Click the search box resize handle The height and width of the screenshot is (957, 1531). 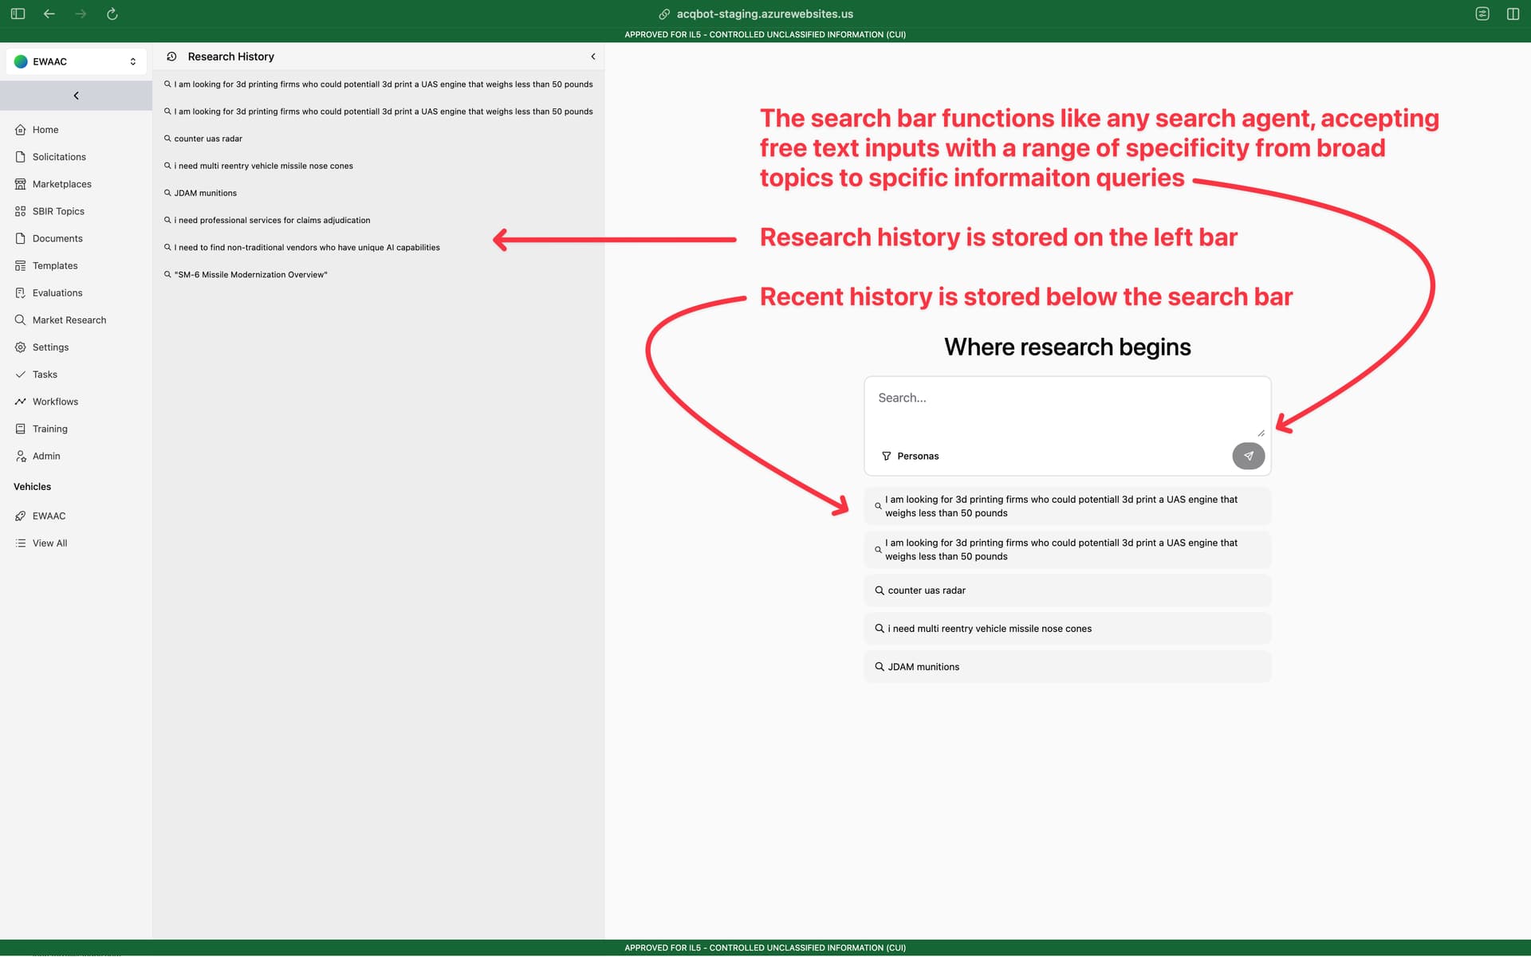coord(1261,433)
